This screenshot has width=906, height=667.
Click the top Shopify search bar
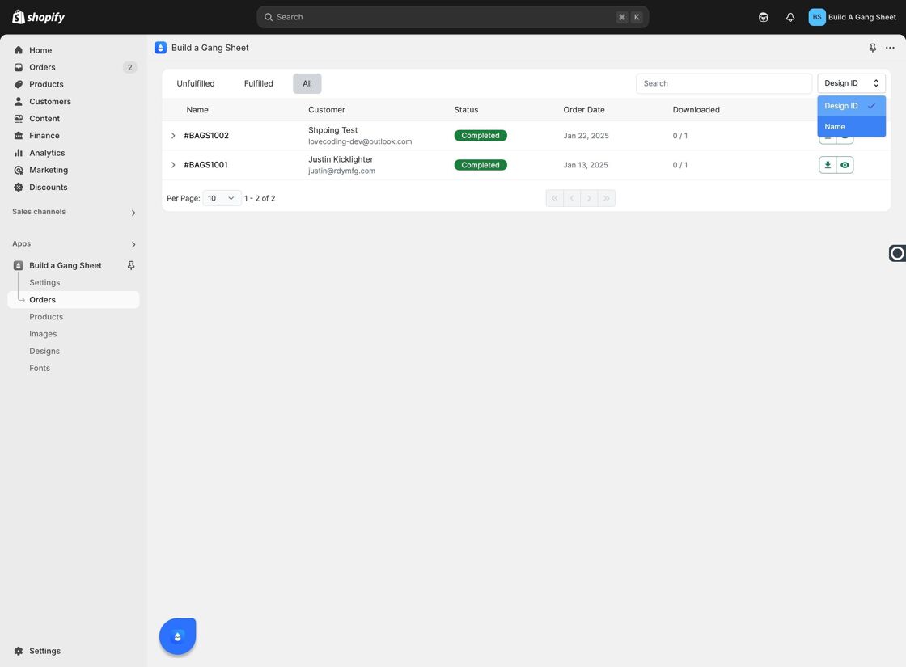452,17
